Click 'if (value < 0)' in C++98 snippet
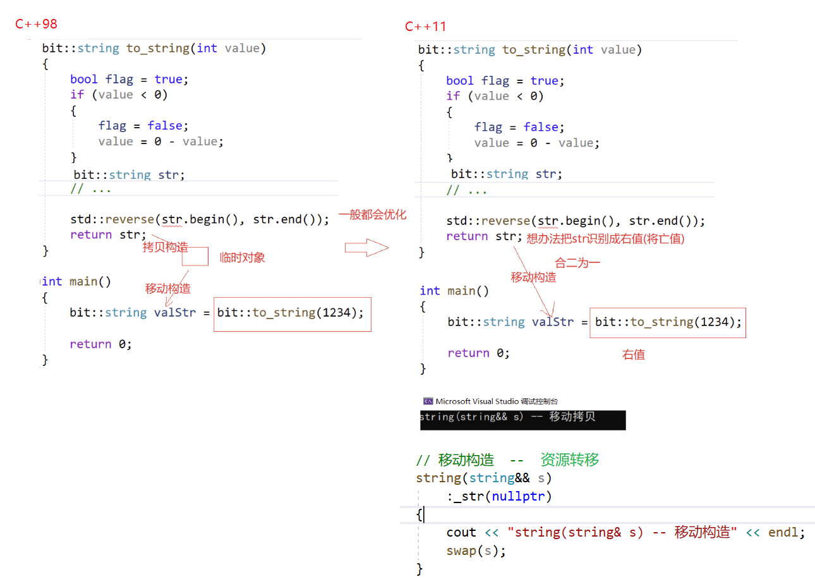The height and width of the screenshot is (584, 815). [x=119, y=95]
